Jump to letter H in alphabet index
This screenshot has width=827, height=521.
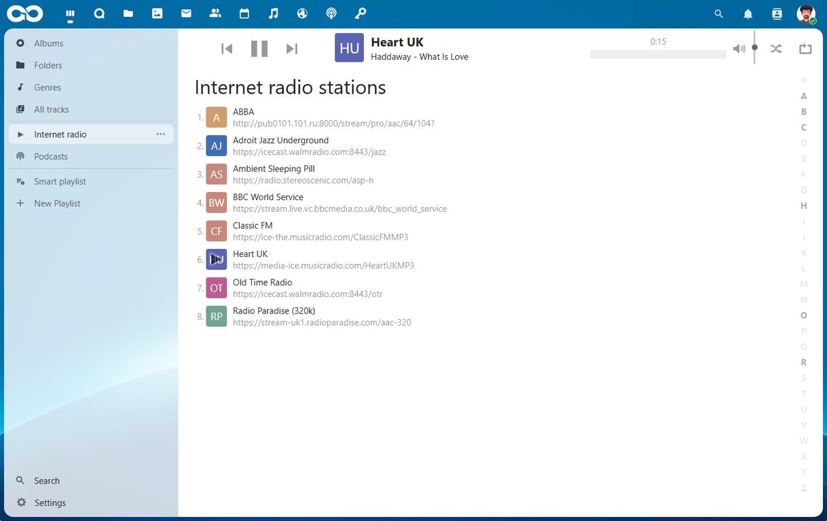pos(804,206)
